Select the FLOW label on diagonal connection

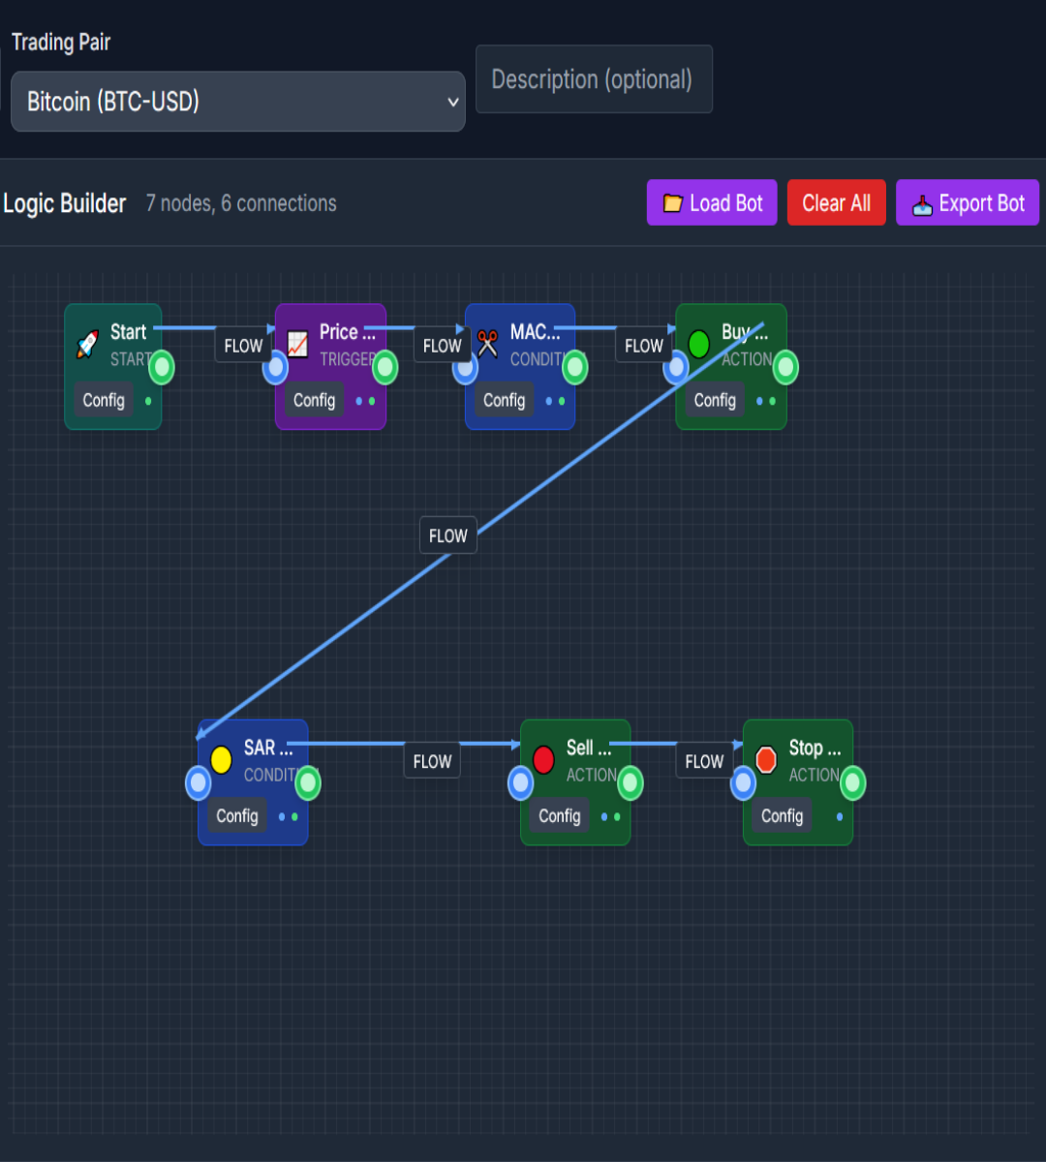click(447, 535)
